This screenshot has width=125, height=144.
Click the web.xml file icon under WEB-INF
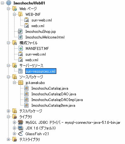[x=27, y=26]
